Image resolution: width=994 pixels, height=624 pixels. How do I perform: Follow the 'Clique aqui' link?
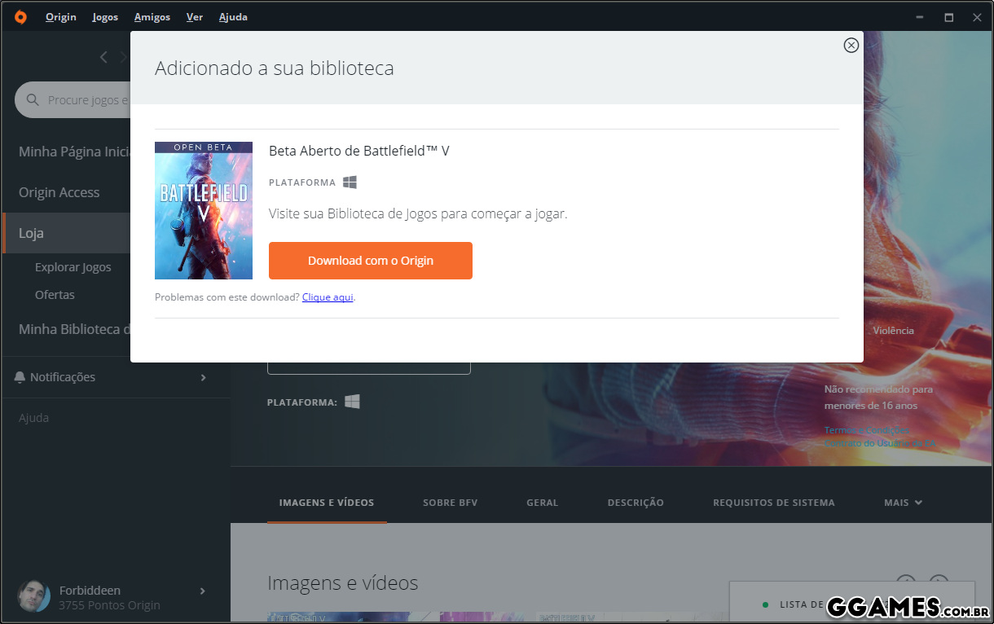[328, 297]
